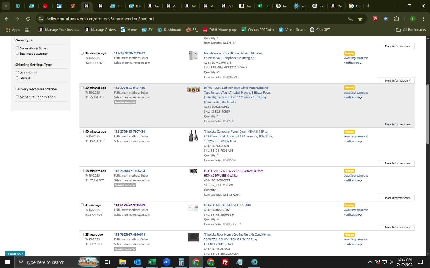Reload the page with the refresh icon
Viewport: 430px width, 268px height.
28,19
